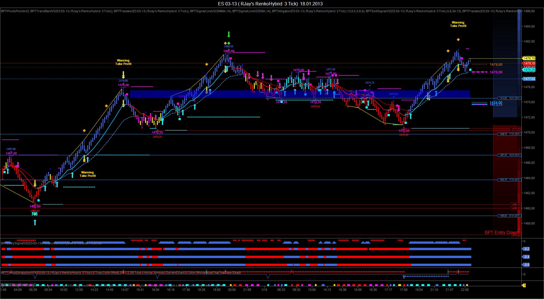Click the 20:55 time axis label
This screenshot has width=544, height=299.
click(232, 290)
